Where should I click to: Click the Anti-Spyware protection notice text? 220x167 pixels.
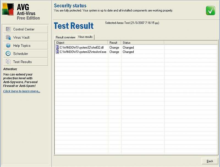pos(20,80)
